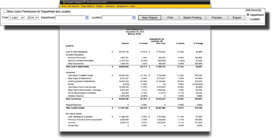
Task: Click the Vehicles row label
Action: tap(71, 123)
